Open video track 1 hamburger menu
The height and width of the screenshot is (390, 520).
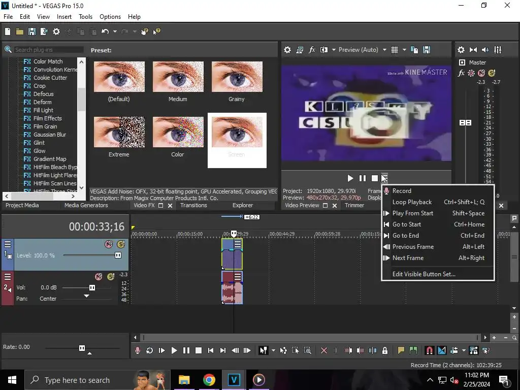point(7,244)
